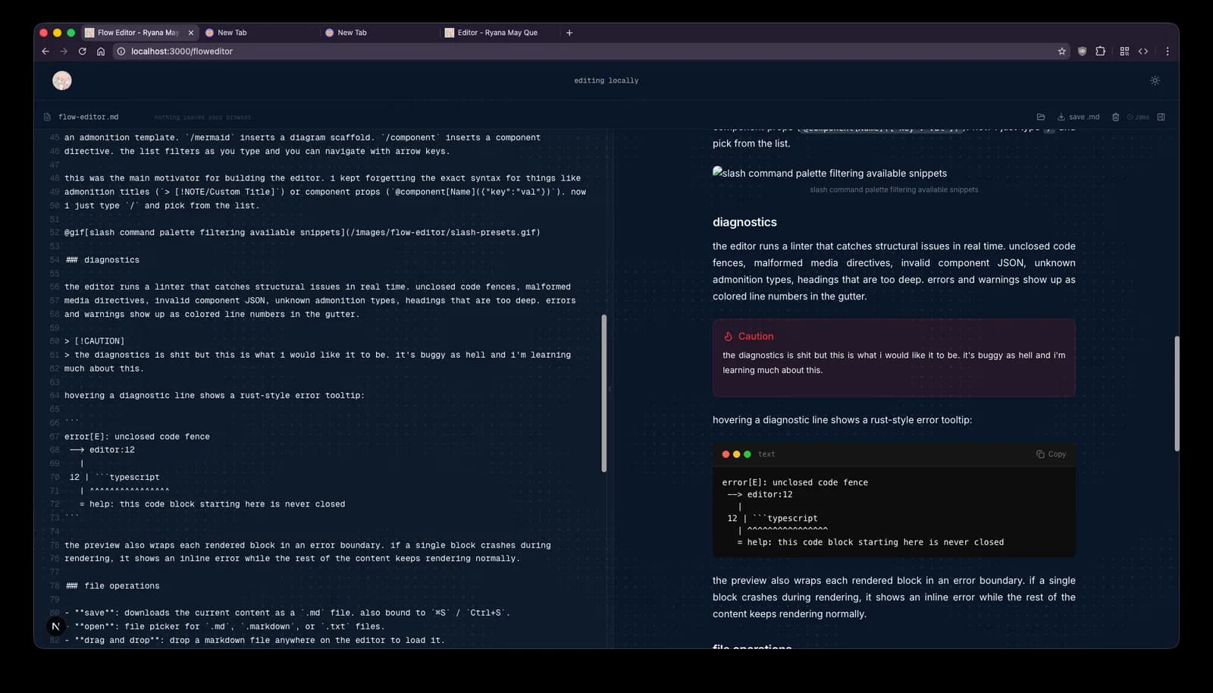1213x693 pixels.
Task: Go back with the browser back arrow
Action: tap(45, 52)
